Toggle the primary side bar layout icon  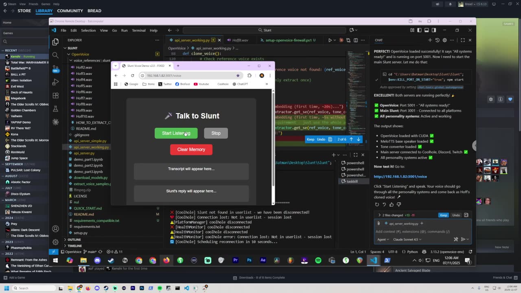pyautogui.click(x=419, y=30)
